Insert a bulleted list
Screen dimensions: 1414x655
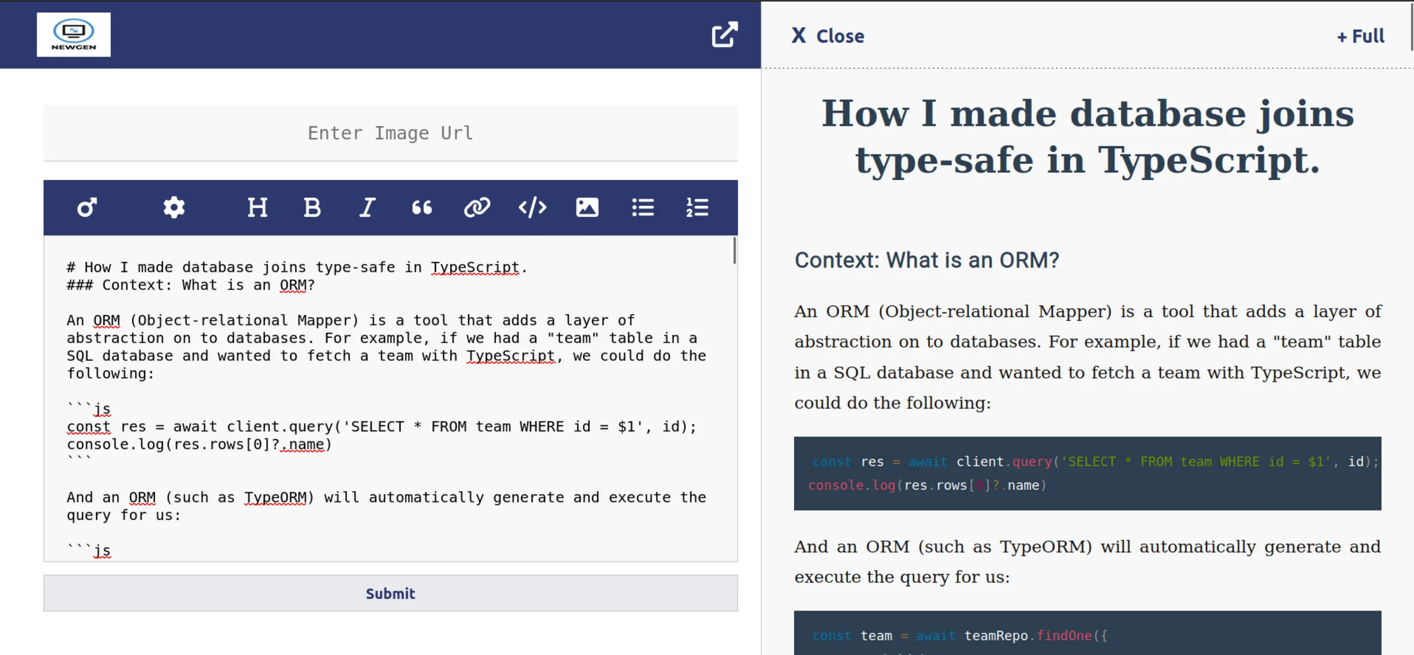click(643, 208)
